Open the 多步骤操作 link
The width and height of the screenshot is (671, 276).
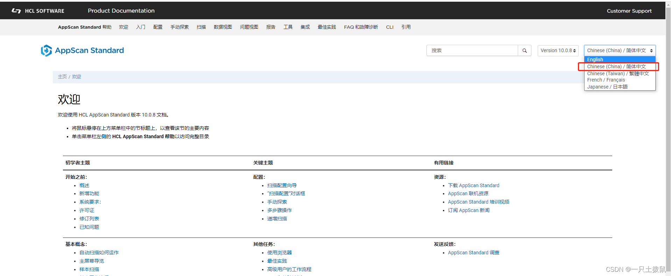pos(280,210)
